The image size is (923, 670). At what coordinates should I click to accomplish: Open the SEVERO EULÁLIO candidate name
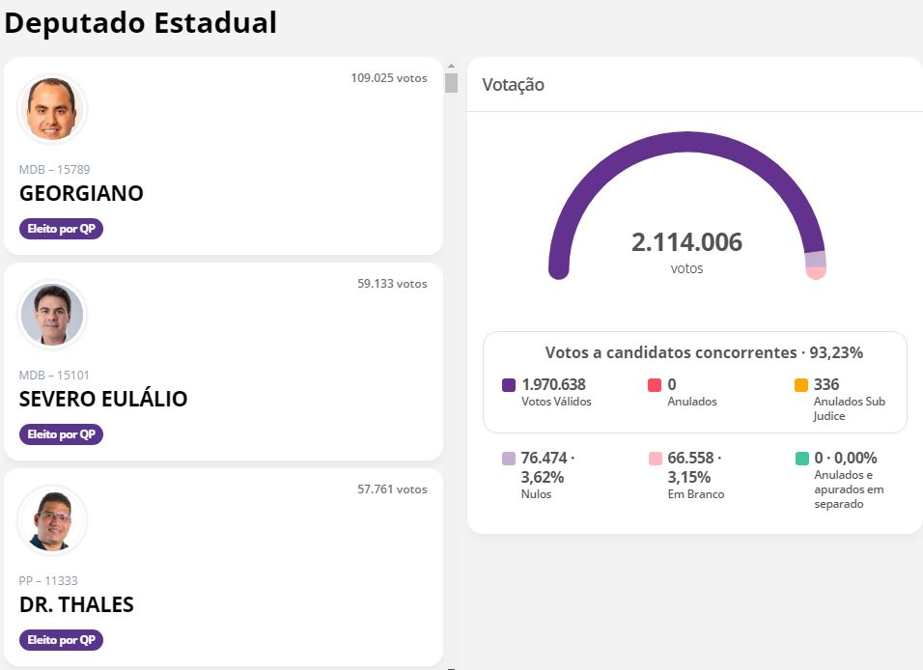click(x=103, y=399)
